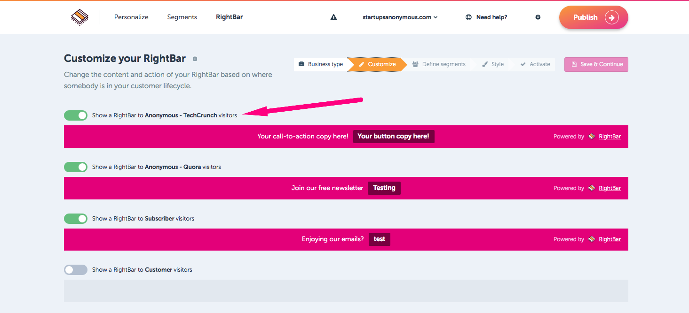Click the empty Customer RightBar preview

click(x=346, y=291)
